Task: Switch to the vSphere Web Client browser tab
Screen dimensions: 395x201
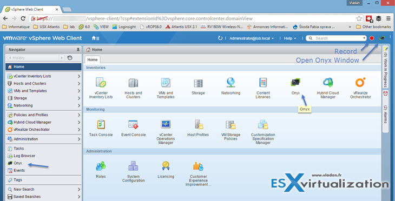Action: point(31,9)
